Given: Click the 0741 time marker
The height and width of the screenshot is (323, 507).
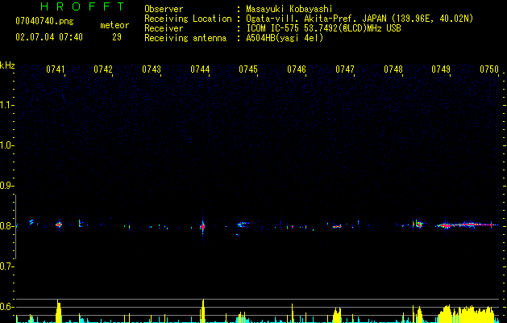Looking at the screenshot, I should tap(55, 69).
